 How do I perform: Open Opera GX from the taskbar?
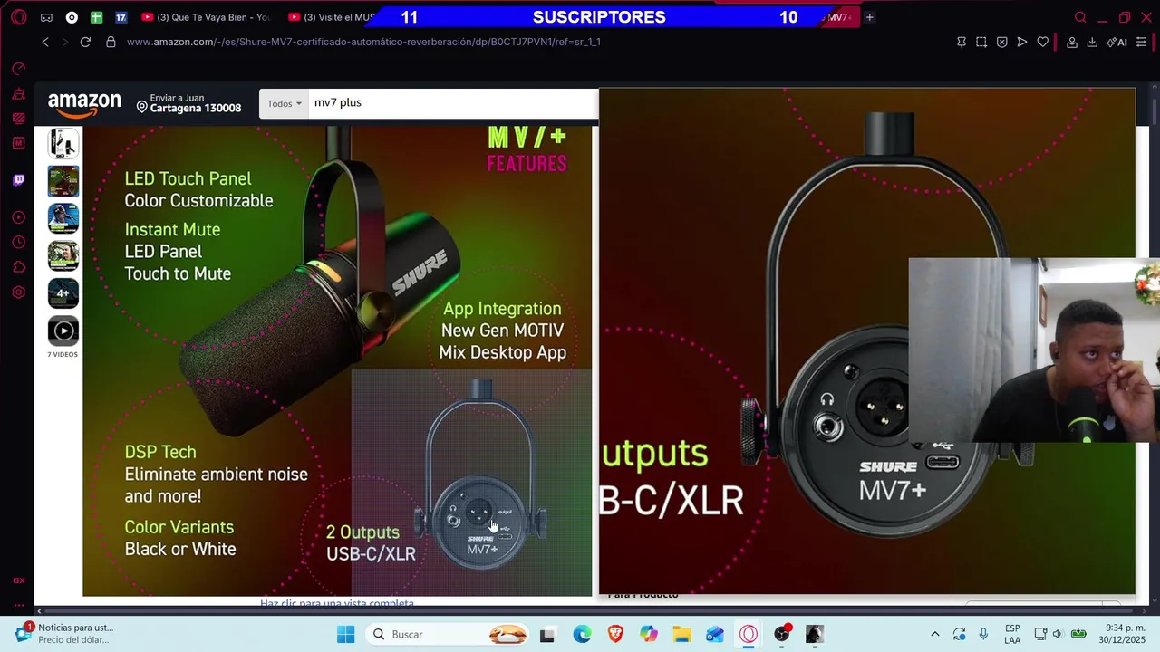(749, 634)
